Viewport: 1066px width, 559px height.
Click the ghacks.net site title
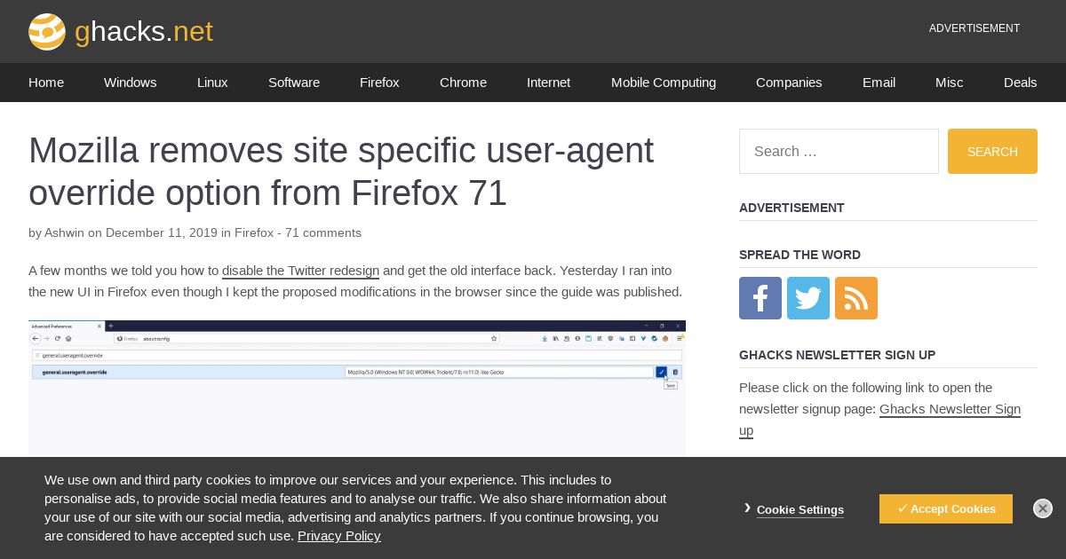pyautogui.click(x=144, y=32)
